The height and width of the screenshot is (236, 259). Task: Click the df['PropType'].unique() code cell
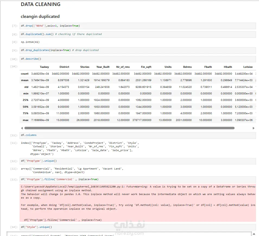click(138, 161)
